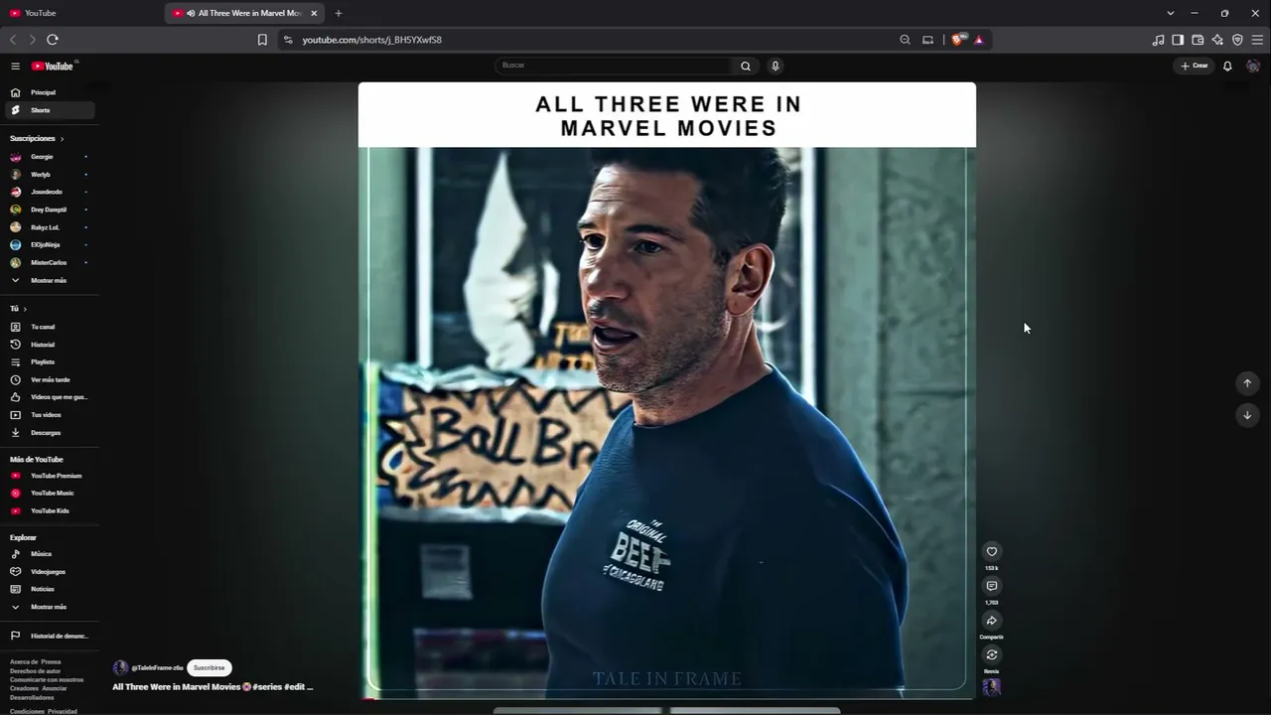
Task: Reload the page
Action: click(53, 40)
